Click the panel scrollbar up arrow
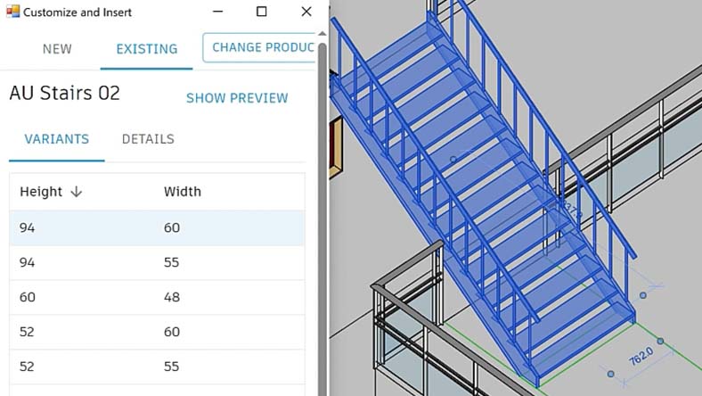The height and width of the screenshot is (396, 702). tap(322, 34)
